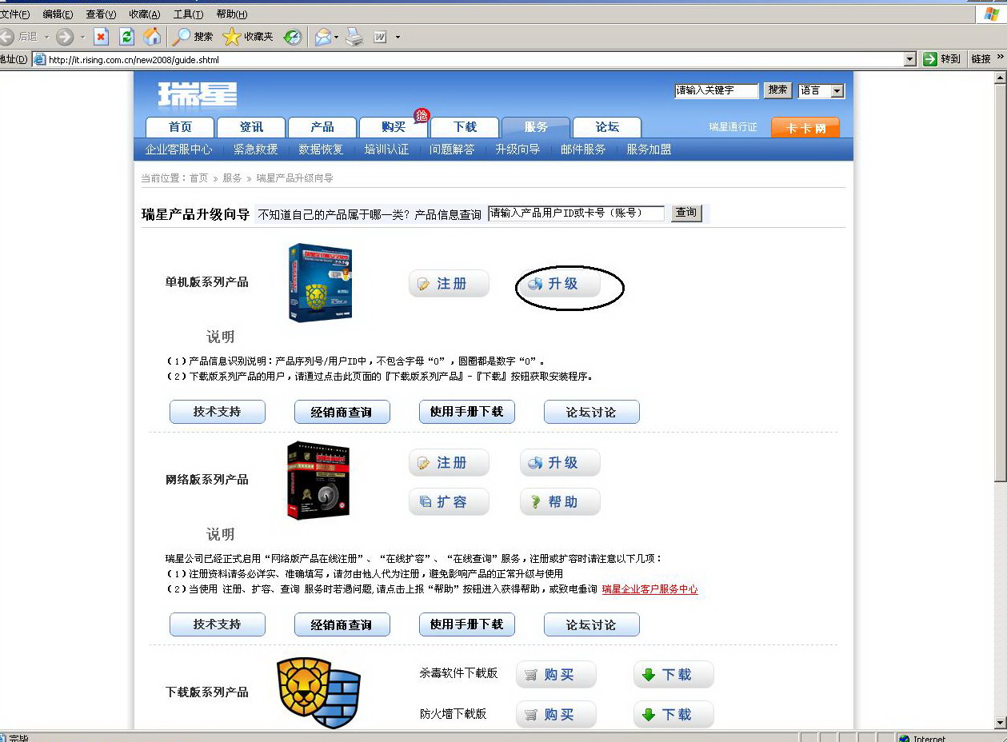Open 收藏夹 favorites star button
This screenshot has width=1007, height=742.
[248, 37]
